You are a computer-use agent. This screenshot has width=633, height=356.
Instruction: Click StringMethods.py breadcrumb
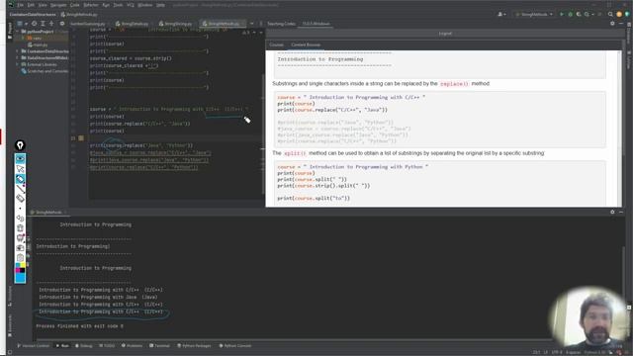[79, 14]
